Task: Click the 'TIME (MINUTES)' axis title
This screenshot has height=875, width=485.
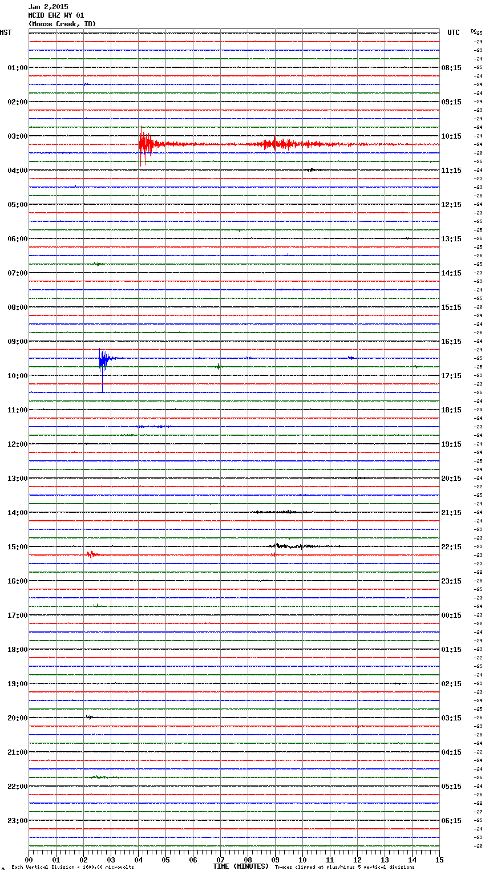Action: click(241, 866)
